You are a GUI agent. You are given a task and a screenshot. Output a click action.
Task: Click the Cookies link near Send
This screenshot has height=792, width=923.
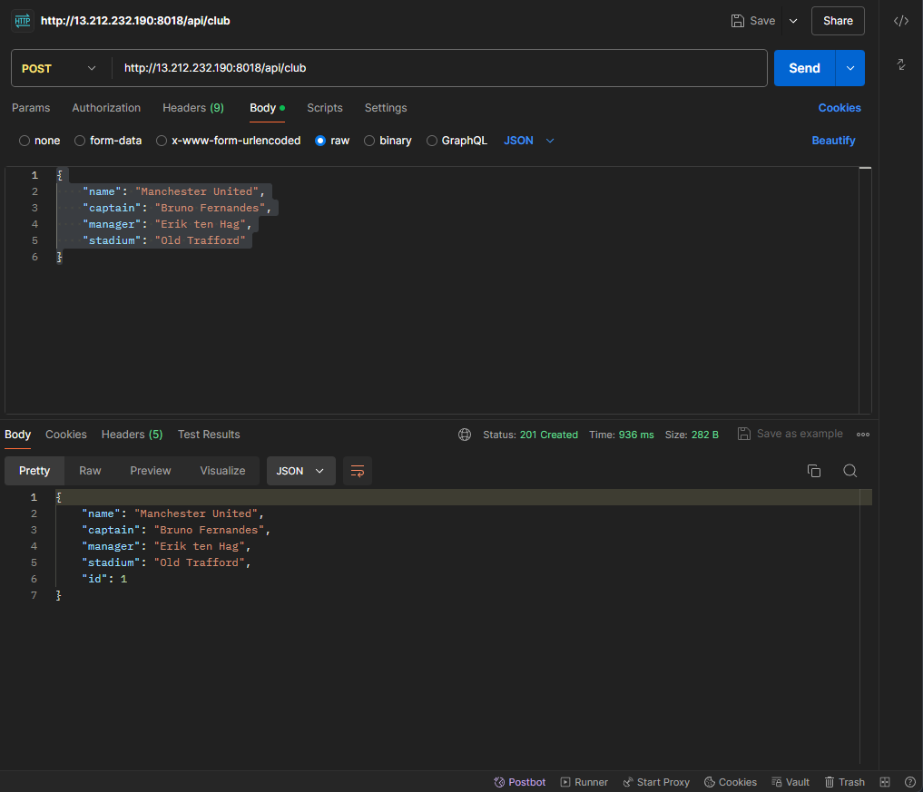[840, 108]
